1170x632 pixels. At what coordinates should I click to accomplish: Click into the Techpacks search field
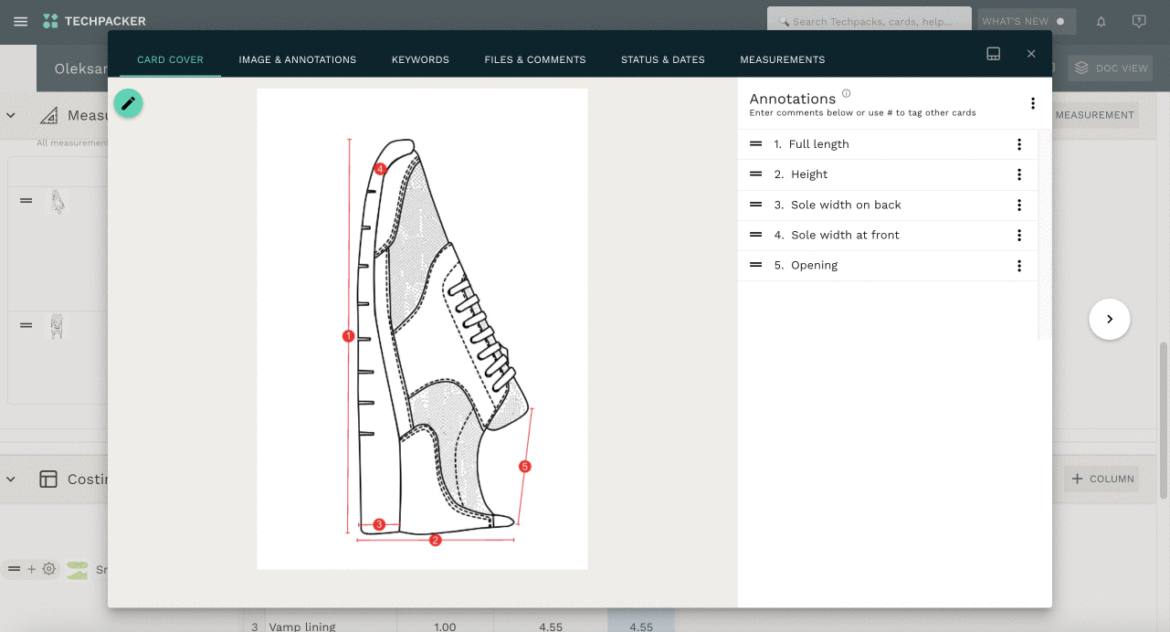(x=869, y=20)
